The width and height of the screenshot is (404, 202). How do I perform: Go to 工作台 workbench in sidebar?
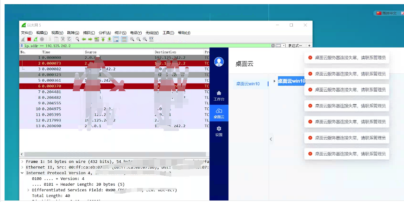pyautogui.click(x=219, y=96)
